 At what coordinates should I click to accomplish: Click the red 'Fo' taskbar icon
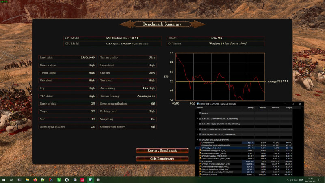[x=51, y=180]
